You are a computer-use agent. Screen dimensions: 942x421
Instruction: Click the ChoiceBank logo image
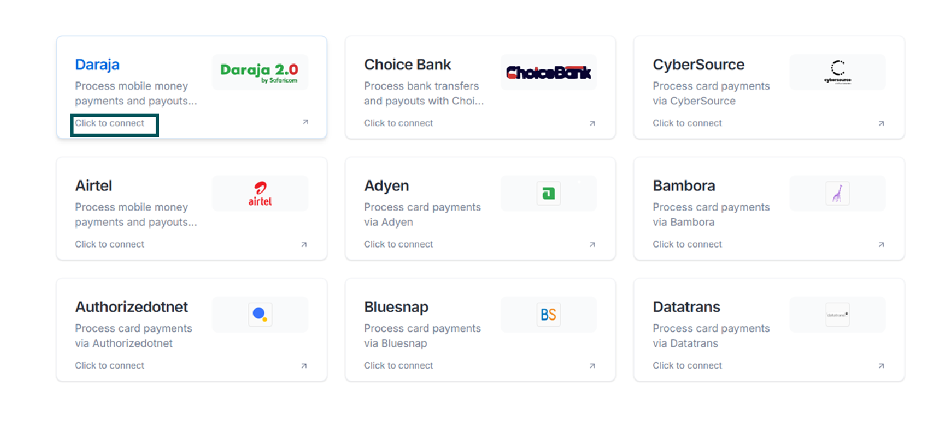(x=548, y=72)
